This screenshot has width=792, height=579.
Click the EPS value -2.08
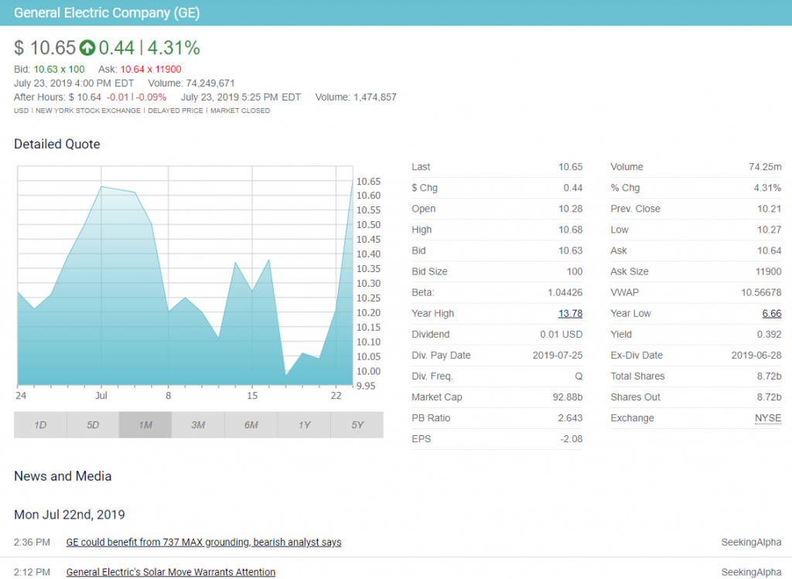click(572, 439)
